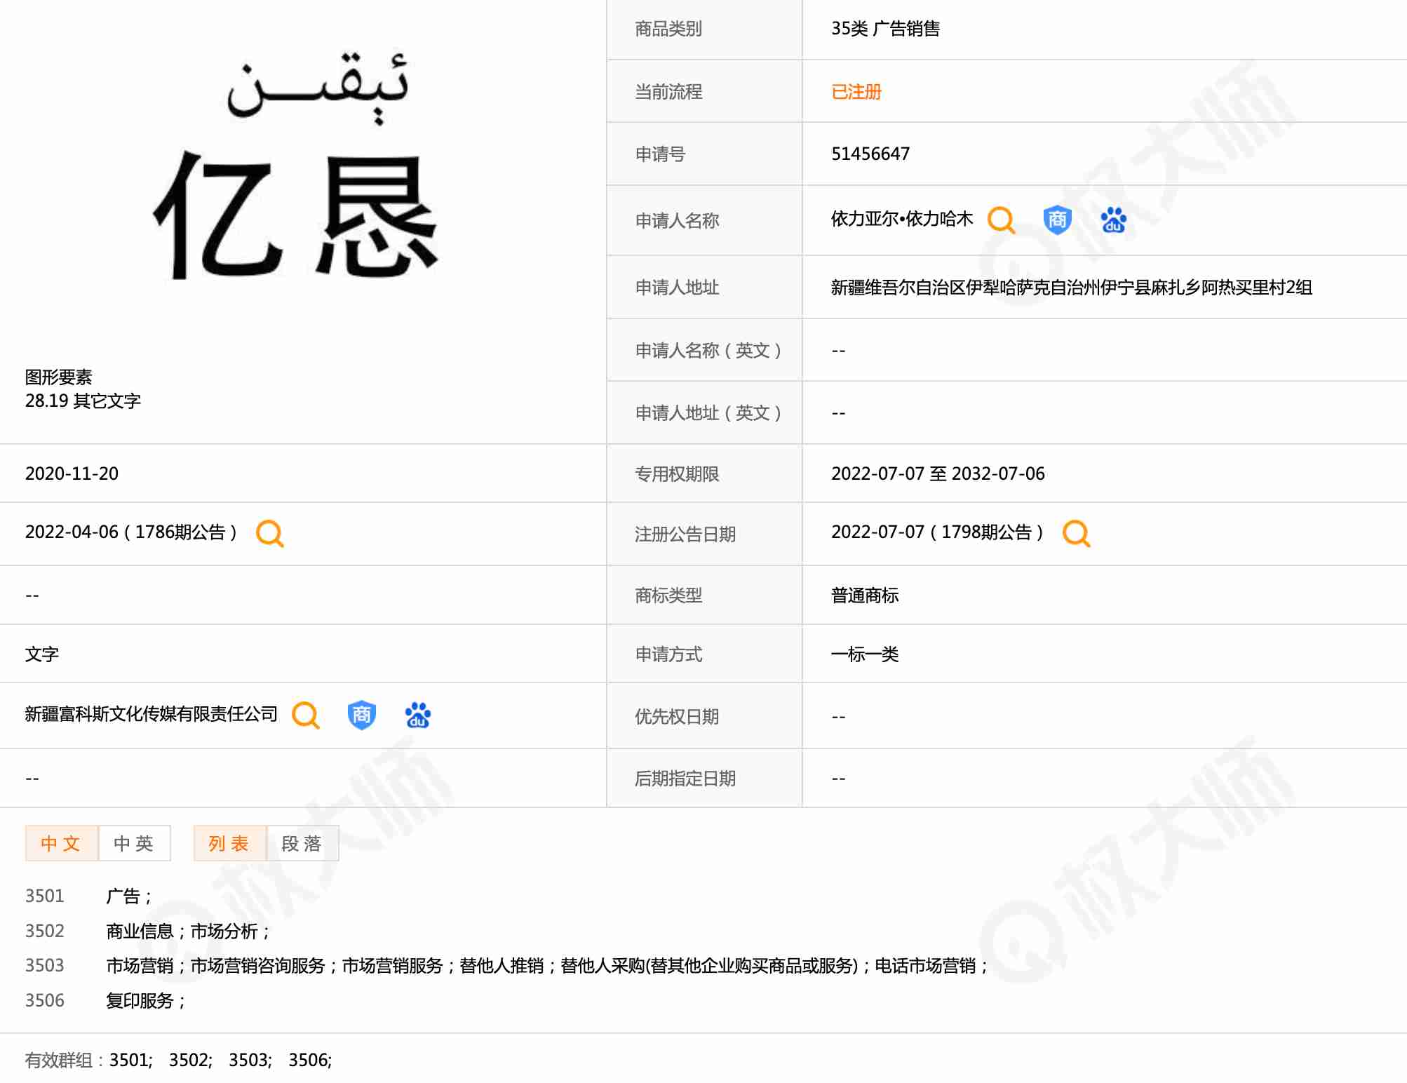The height and width of the screenshot is (1083, 1407).
Task: Click the search icon next to the 1786期公告 date
Action: click(x=270, y=534)
